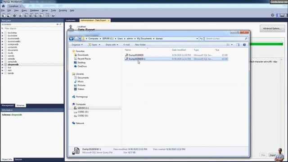Toggle the preview pane icon
Image resolution: width=288 pixels, height=162 pixels.
point(238,45)
